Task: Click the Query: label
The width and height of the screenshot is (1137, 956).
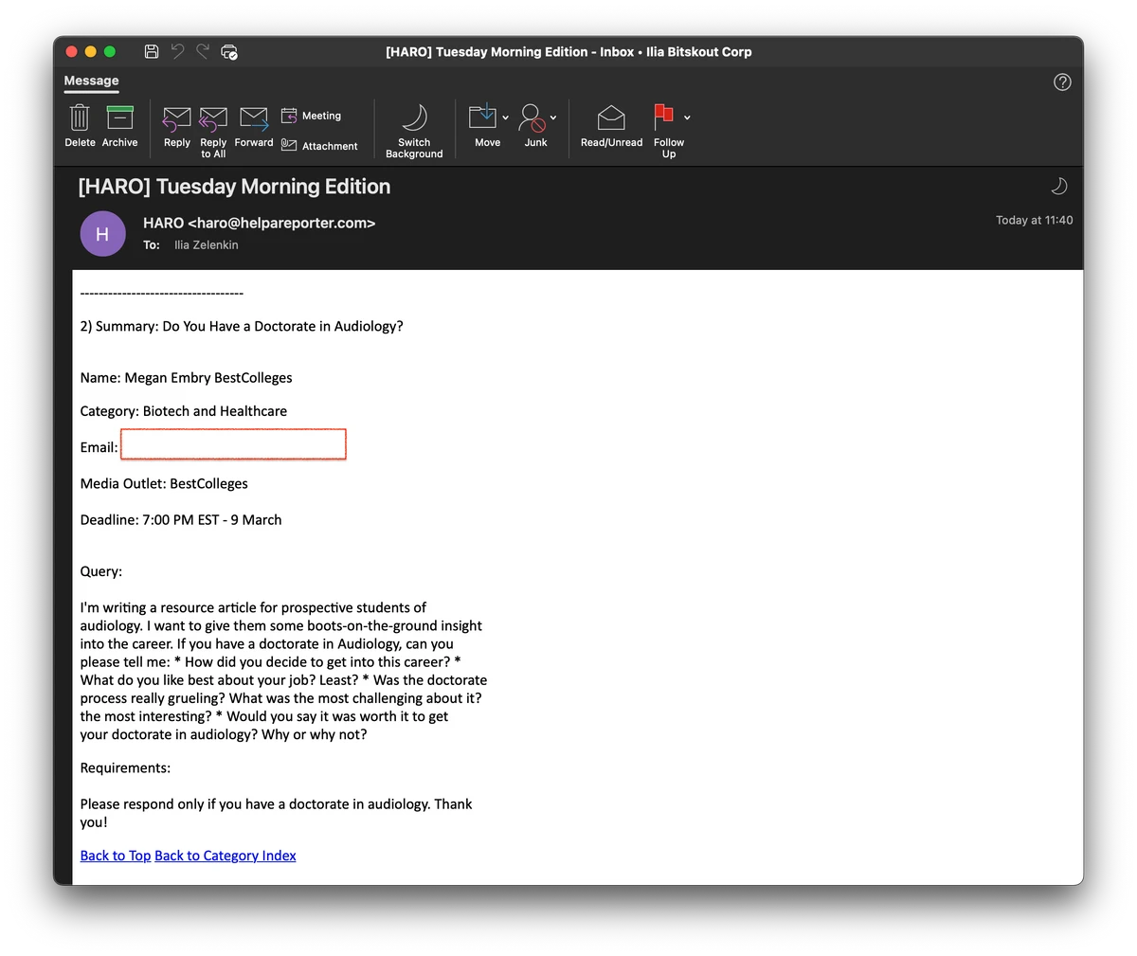Action: [100, 571]
